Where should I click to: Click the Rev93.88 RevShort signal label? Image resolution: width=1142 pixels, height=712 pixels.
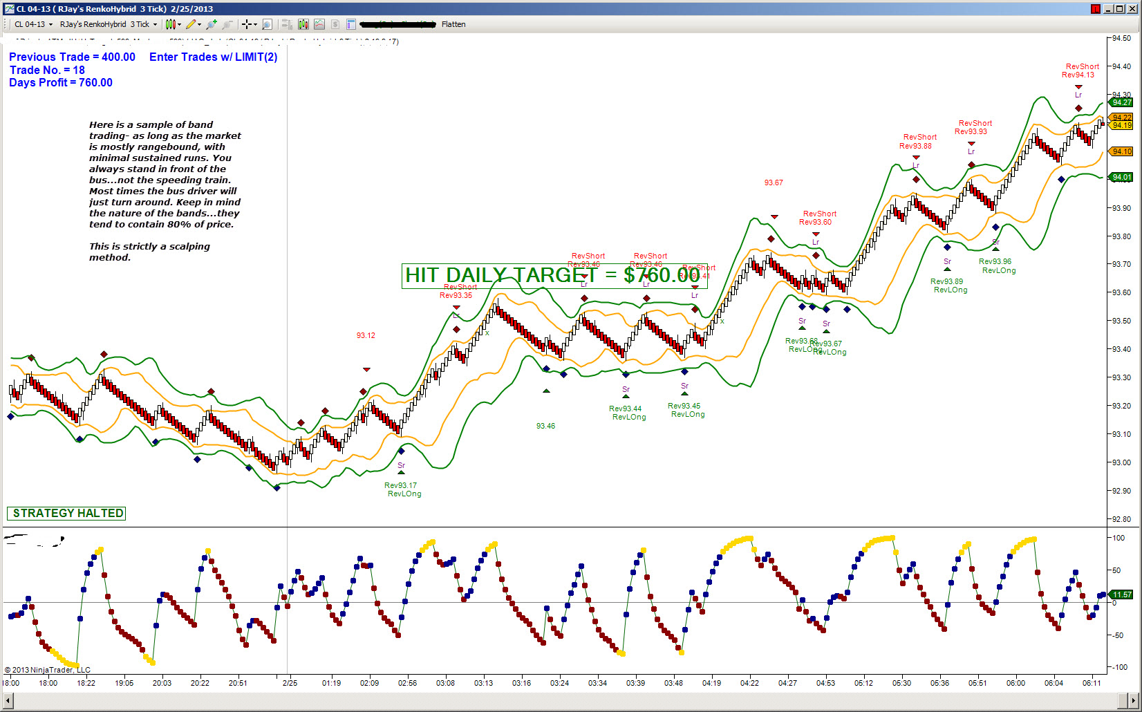918,141
